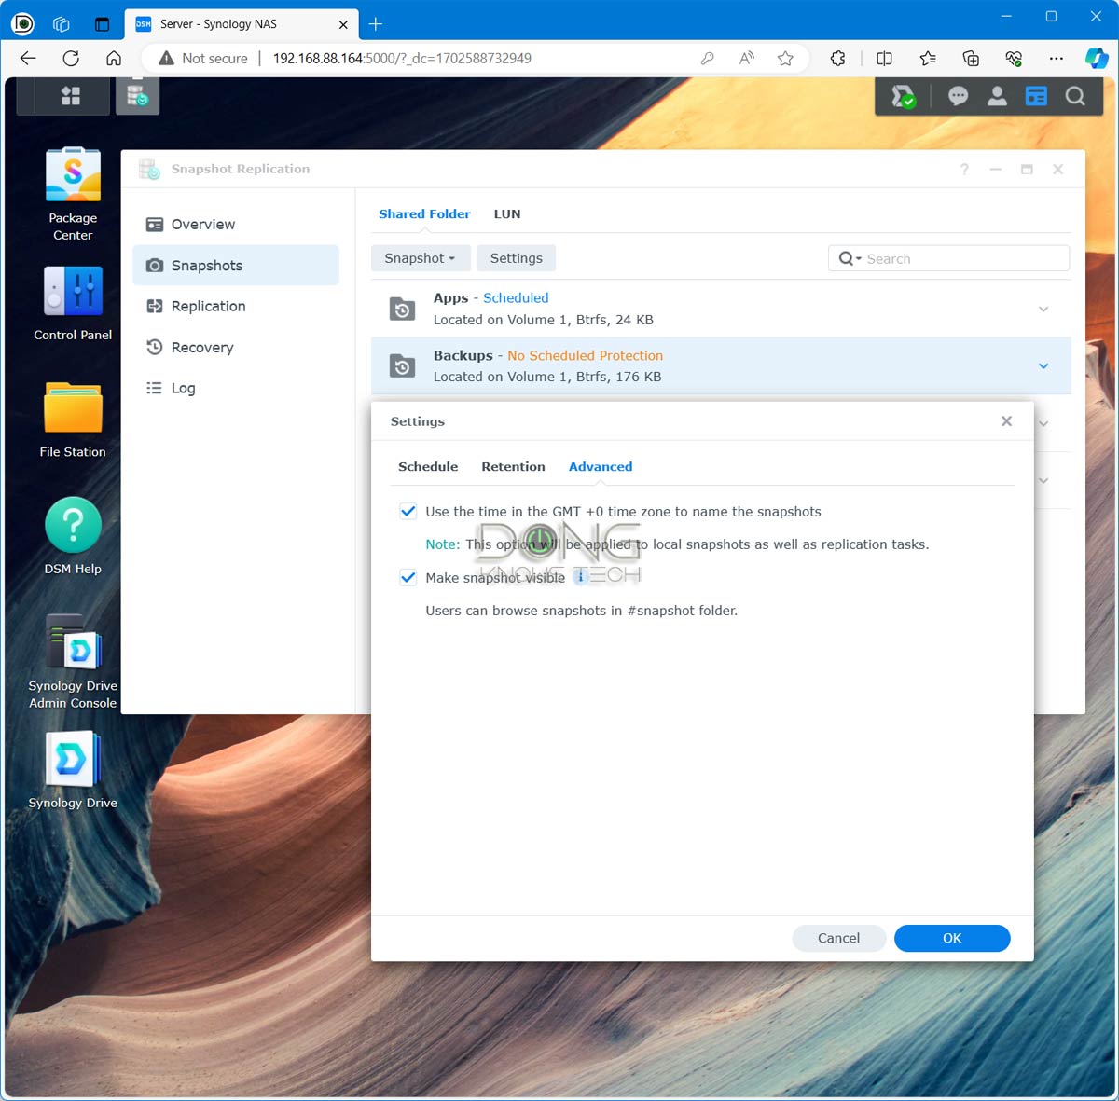Open DSM search magnifier icon
The width and height of the screenshot is (1119, 1101).
point(1075,96)
